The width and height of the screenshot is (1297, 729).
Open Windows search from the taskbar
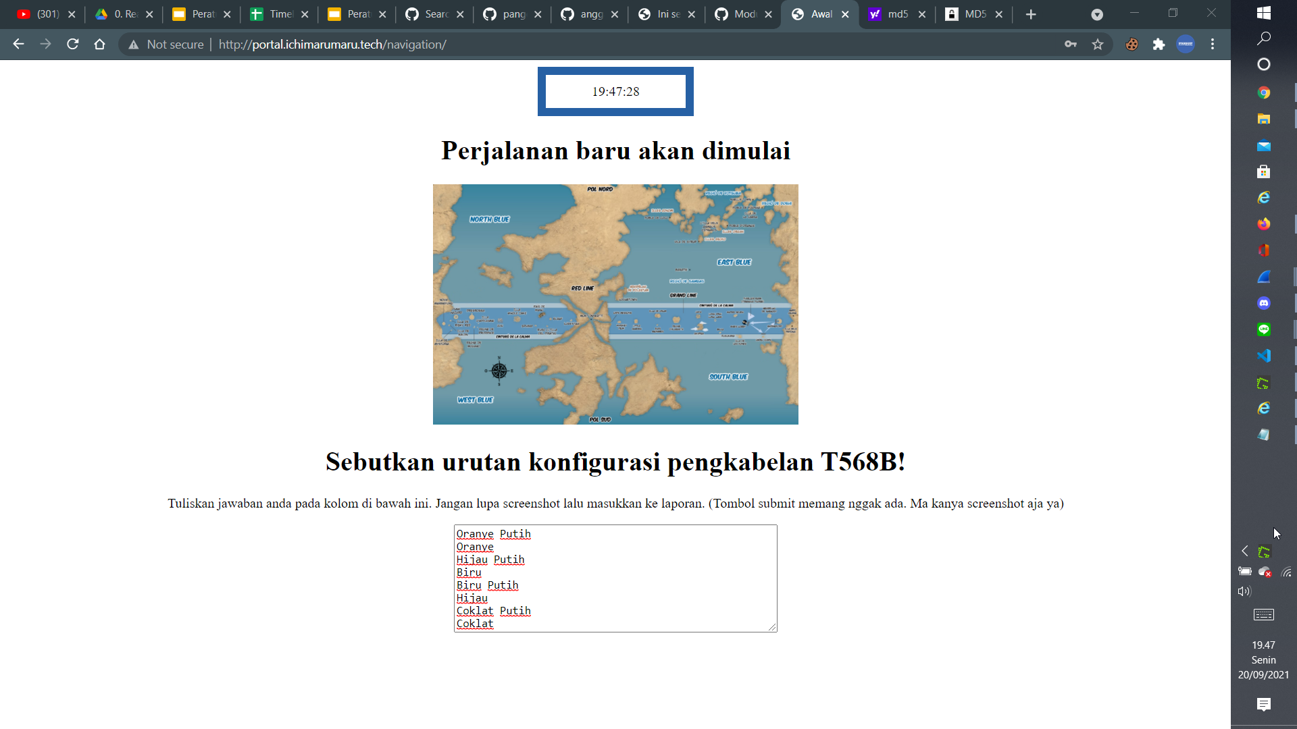point(1264,38)
